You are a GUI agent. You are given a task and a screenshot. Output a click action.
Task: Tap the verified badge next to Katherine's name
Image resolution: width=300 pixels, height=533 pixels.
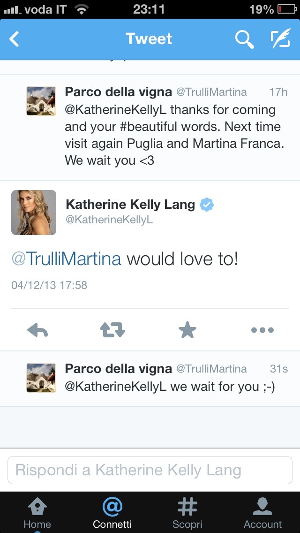coord(207,205)
